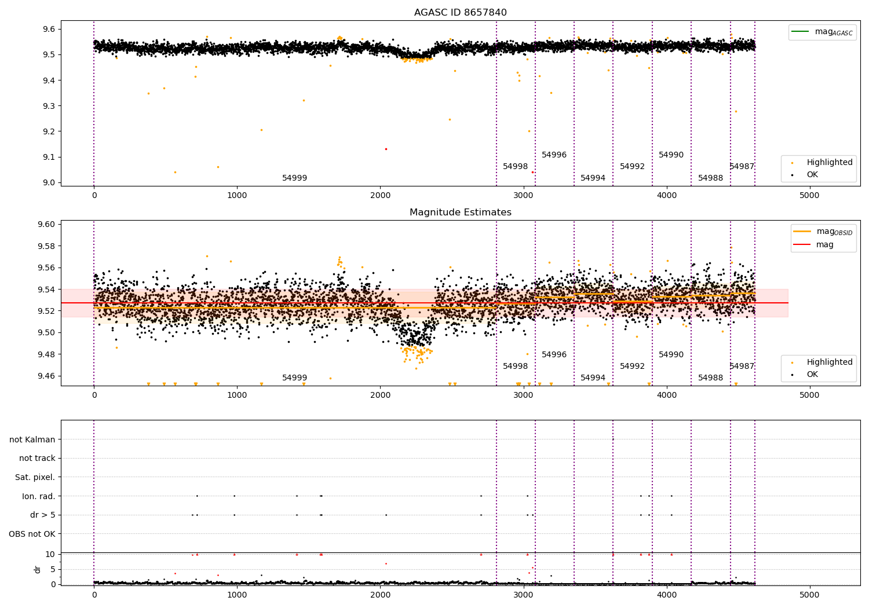
Task: Click the 9.48 y-axis tick of middle plot
Action: click(x=48, y=354)
